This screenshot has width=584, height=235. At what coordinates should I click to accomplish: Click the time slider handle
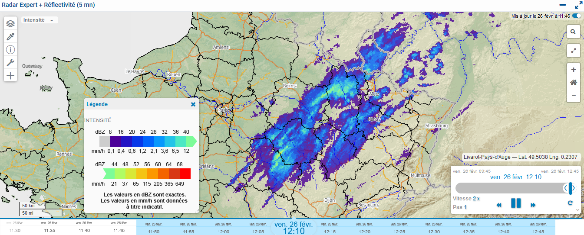click(571, 188)
